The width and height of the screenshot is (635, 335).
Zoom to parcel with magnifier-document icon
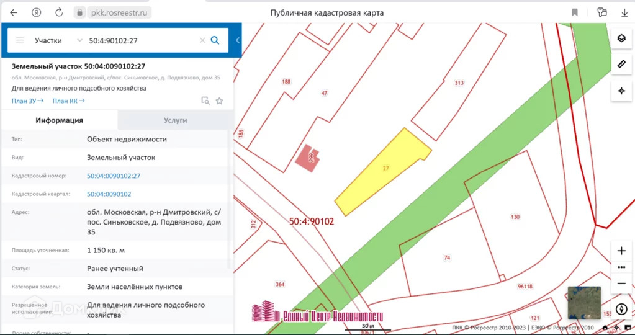tap(205, 100)
